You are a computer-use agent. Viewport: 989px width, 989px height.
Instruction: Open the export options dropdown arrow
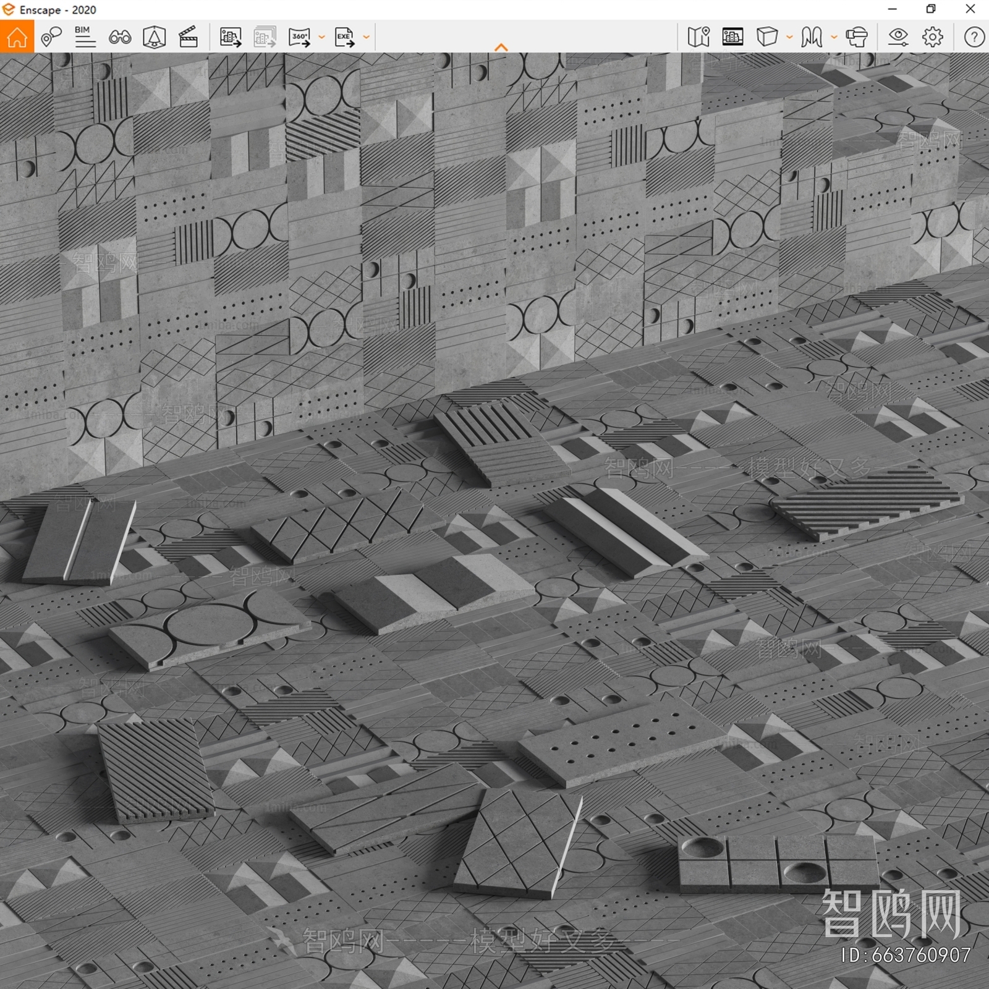[366, 37]
